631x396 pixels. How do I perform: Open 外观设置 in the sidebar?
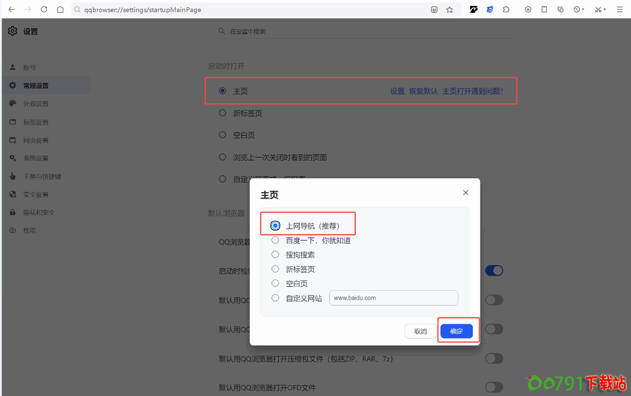pos(36,104)
